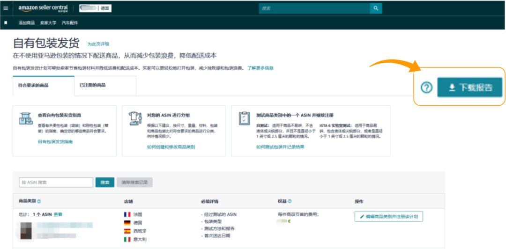Click the clipboard checklist test icon
Screen dimensions: 506x249
click(244, 118)
